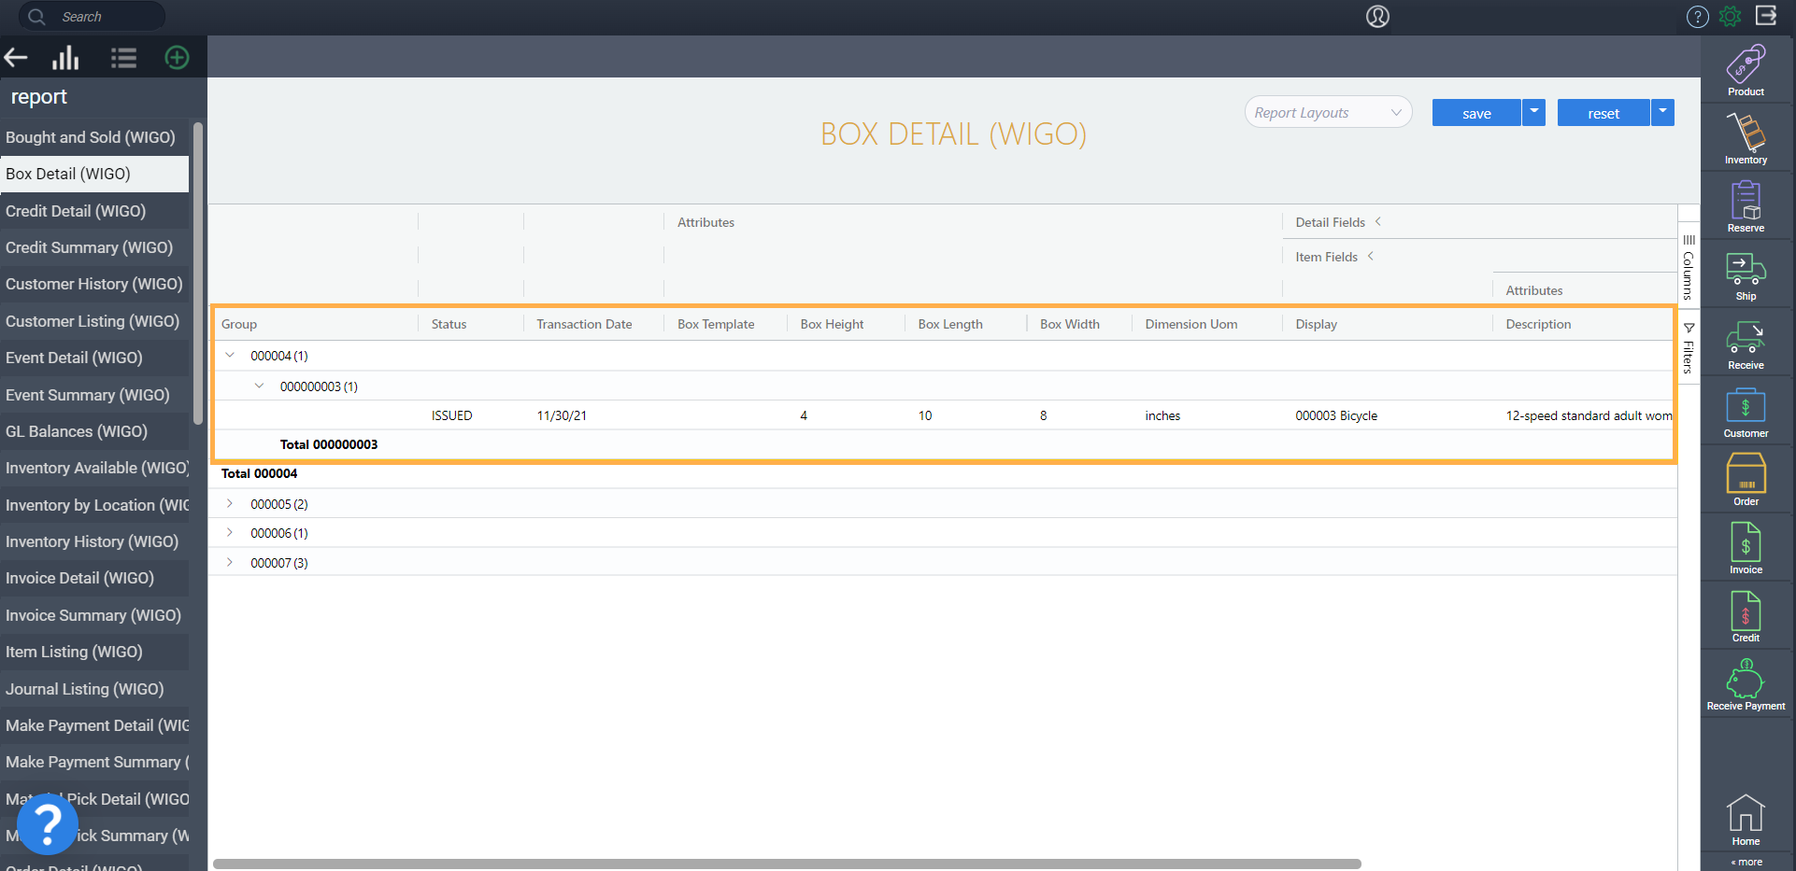The height and width of the screenshot is (871, 1796).
Task: Open the Credit module
Action: coord(1746,617)
